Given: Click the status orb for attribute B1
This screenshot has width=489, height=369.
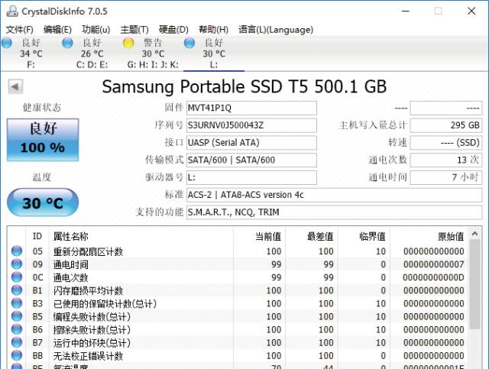Looking at the screenshot, I should coord(16,291).
